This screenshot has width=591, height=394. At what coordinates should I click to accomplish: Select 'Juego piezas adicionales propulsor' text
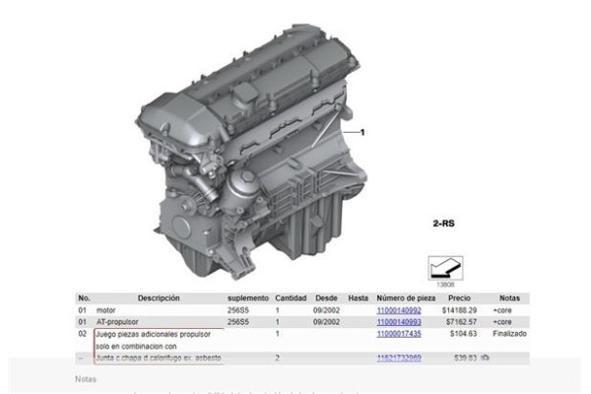click(x=153, y=335)
